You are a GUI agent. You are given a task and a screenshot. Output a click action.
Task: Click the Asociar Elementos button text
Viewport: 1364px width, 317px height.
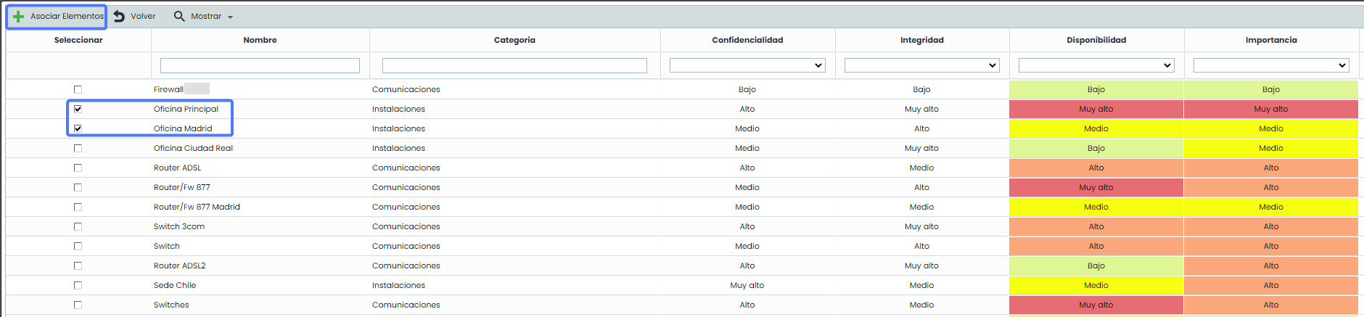coord(67,16)
